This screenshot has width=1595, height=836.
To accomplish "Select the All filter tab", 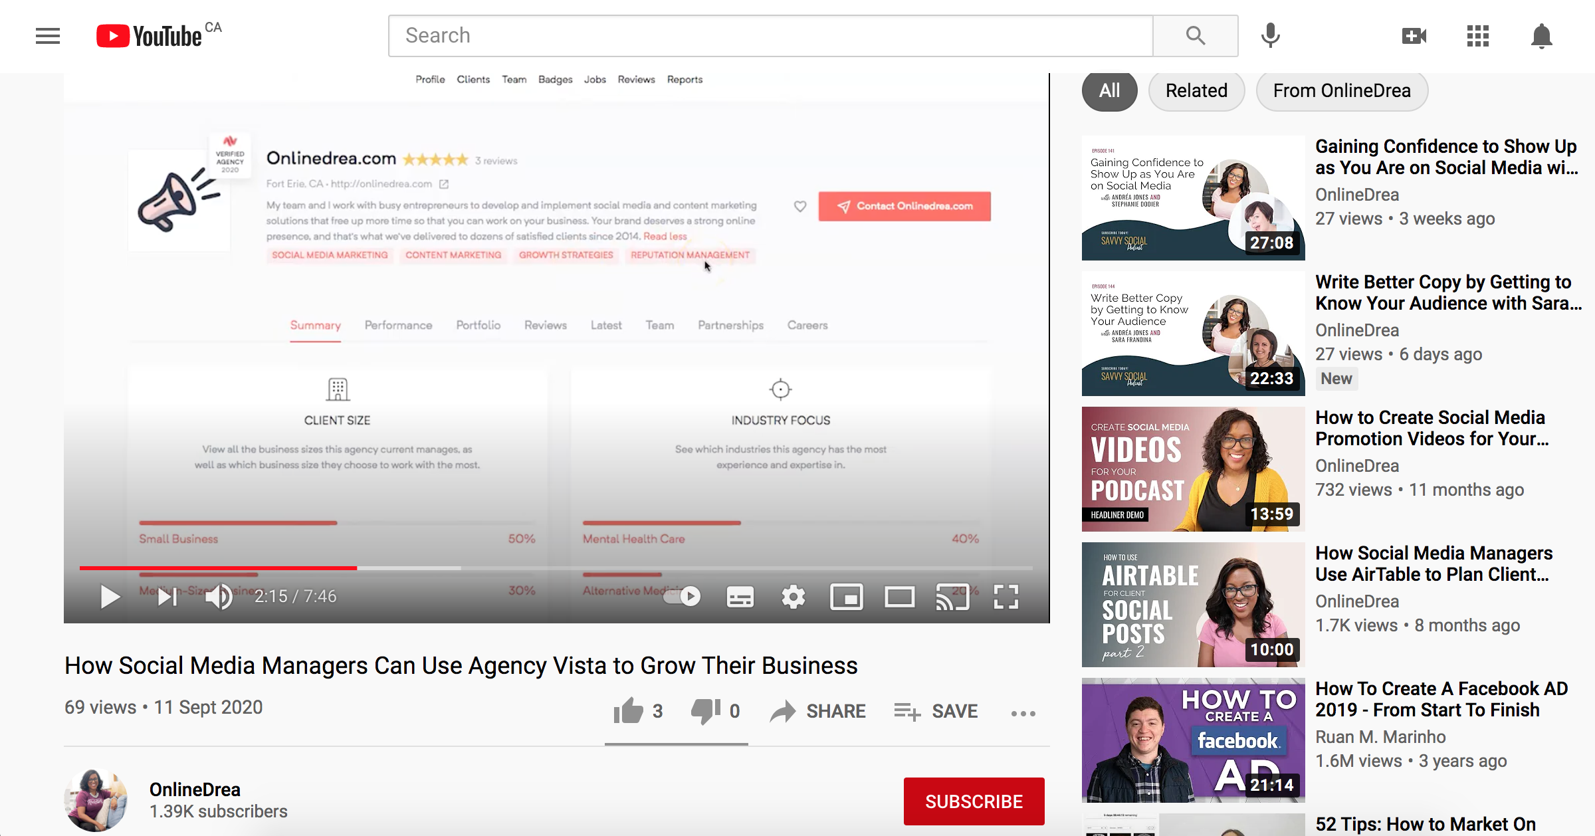I will click(x=1109, y=90).
